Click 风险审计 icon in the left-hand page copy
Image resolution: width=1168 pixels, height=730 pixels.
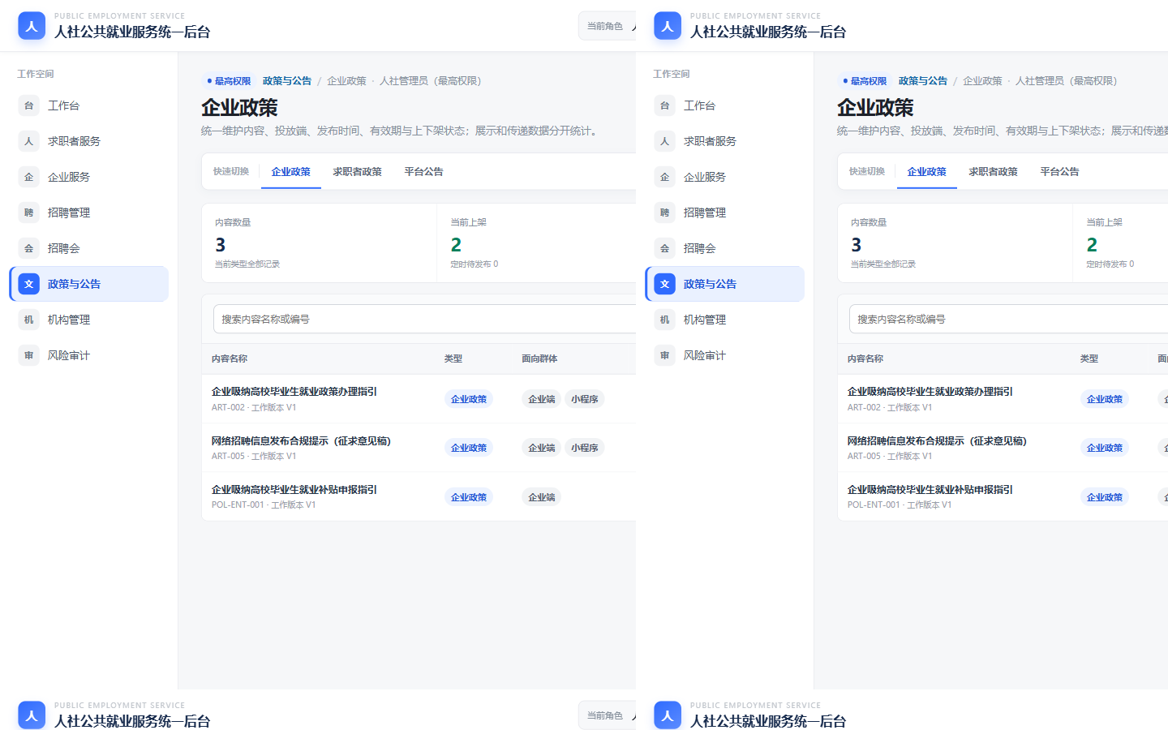[29, 355]
